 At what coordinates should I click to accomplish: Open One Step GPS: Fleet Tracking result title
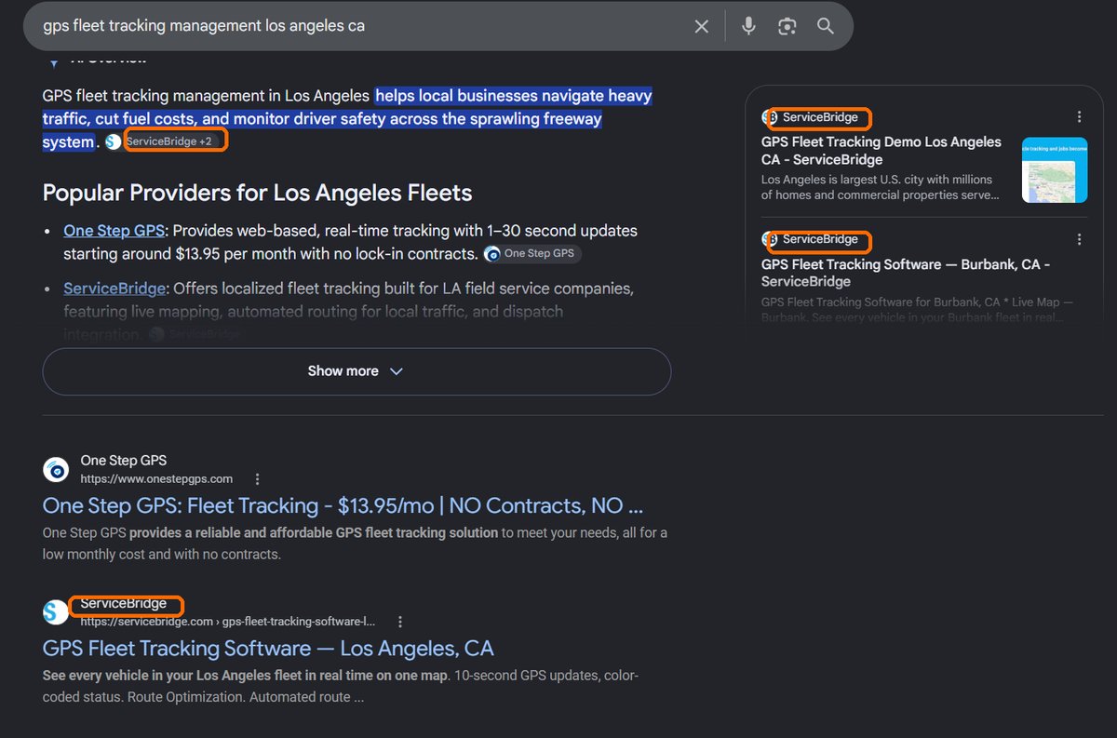pyautogui.click(x=343, y=506)
